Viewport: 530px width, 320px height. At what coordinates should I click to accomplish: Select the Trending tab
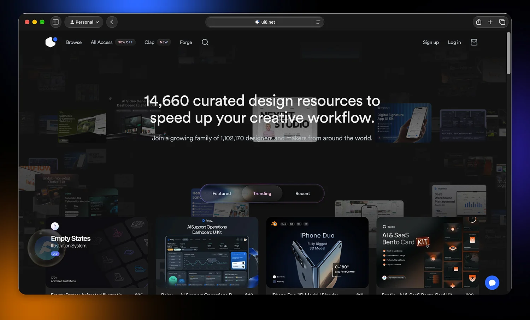click(x=262, y=194)
